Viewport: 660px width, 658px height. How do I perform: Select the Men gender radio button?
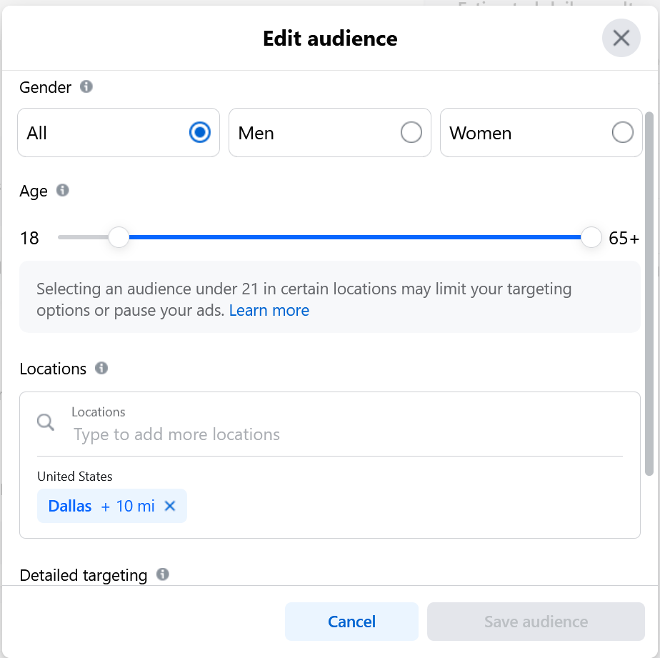(x=411, y=133)
